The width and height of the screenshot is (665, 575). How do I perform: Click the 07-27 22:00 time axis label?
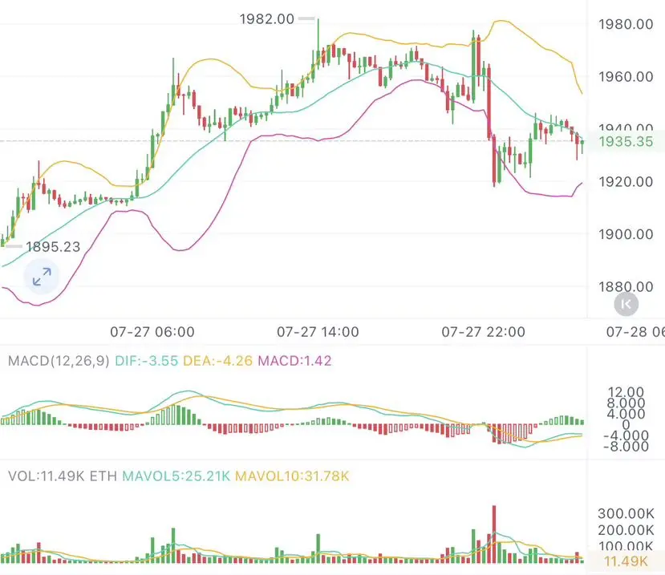click(483, 331)
